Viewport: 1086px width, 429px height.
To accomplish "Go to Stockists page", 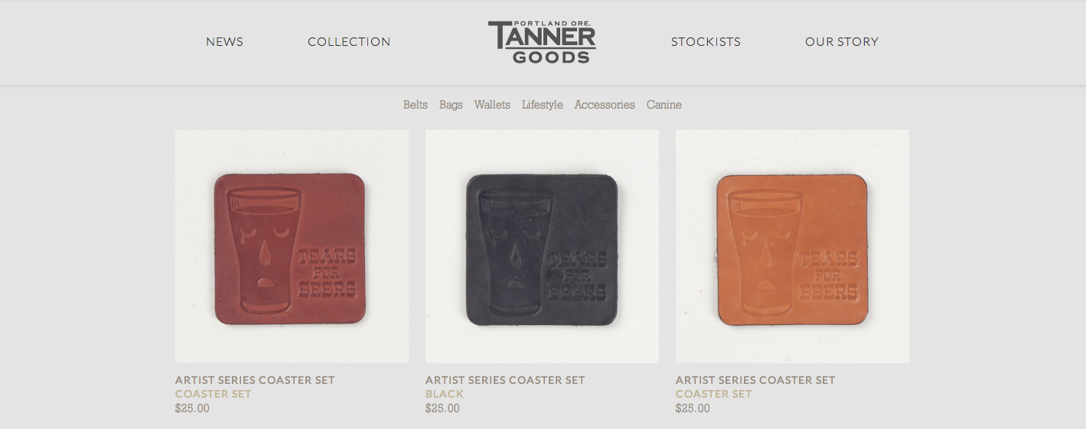I will tap(706, 42).
